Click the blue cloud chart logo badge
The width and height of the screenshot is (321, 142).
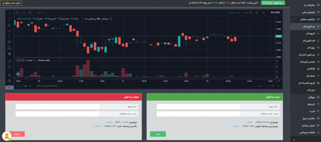18,74
